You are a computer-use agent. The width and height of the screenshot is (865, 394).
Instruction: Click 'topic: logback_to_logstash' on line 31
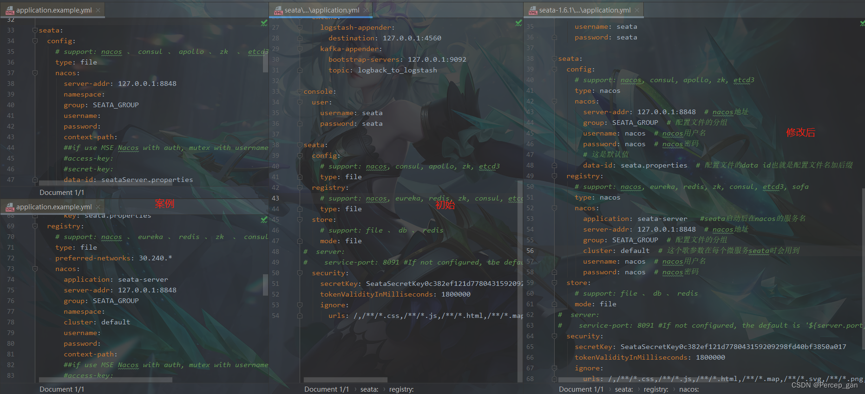pos(383,70)
